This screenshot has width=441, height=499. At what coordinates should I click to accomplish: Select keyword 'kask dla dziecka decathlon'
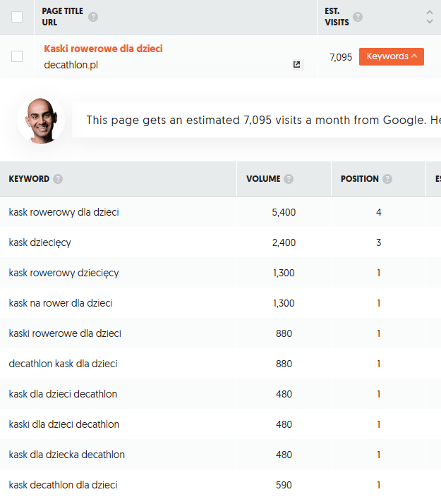coord(66,455)
